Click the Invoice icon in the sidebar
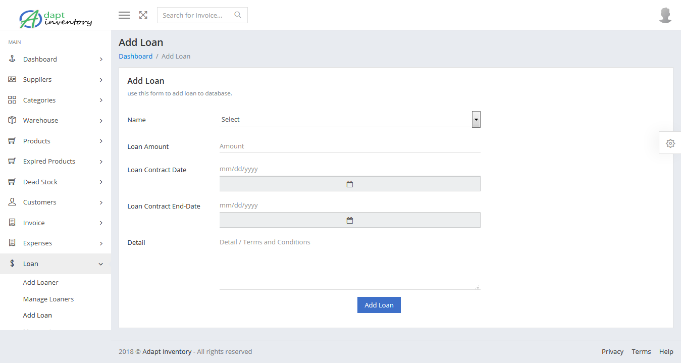Image resolution: width=681 pixels, height=363 pixels. point(12,222)
